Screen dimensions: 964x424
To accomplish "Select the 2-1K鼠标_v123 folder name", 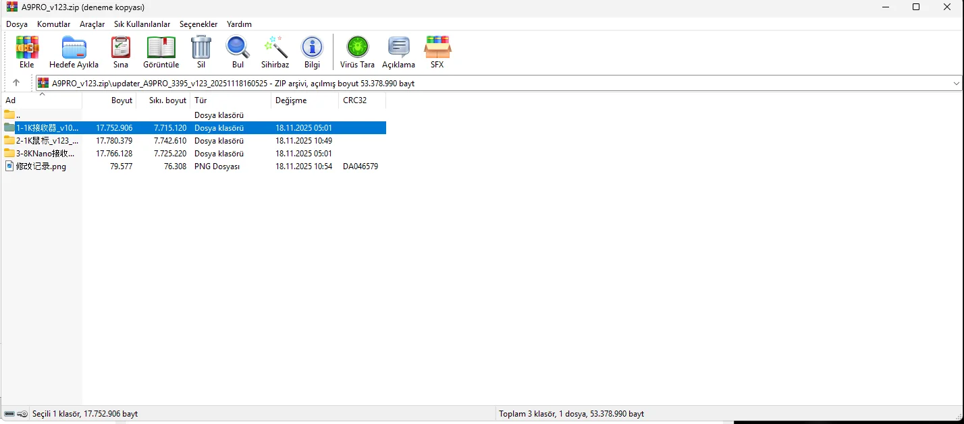I will click(47, 140).
